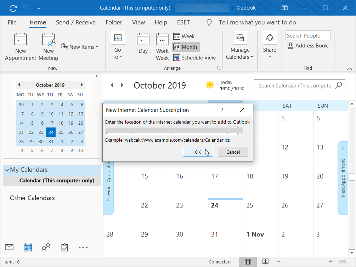Screen dimensions: 356x267
Task: Open the Send / Receive ribbon tab
Action: pyautogui.click(x=76, y=22)
